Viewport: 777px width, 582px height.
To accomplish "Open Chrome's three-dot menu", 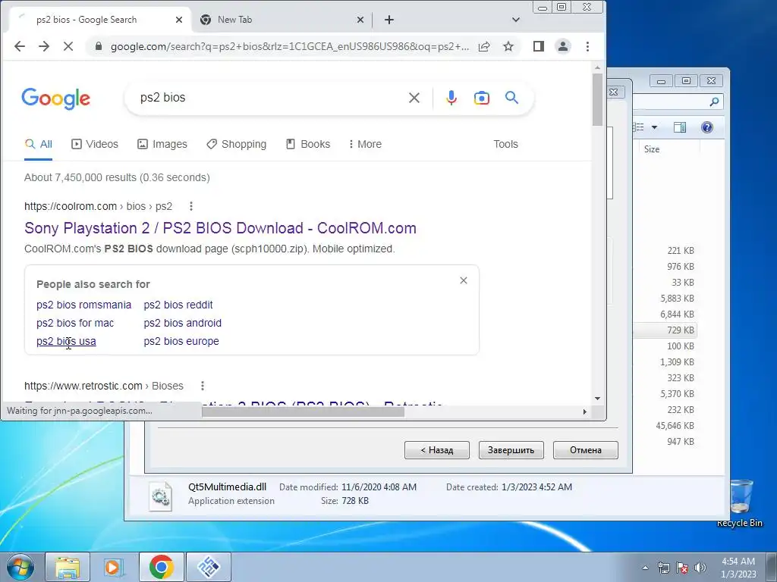I will click(x=588, y=46).
